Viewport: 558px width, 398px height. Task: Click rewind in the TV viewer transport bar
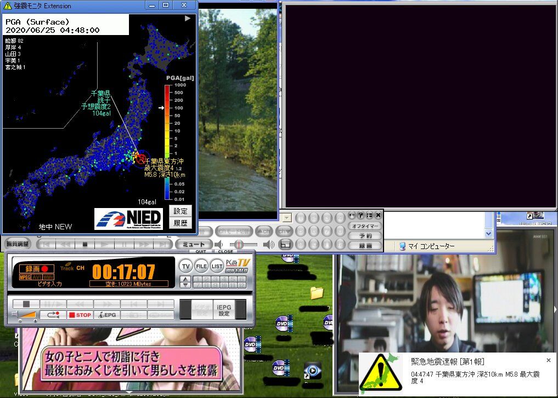[65, 244]
